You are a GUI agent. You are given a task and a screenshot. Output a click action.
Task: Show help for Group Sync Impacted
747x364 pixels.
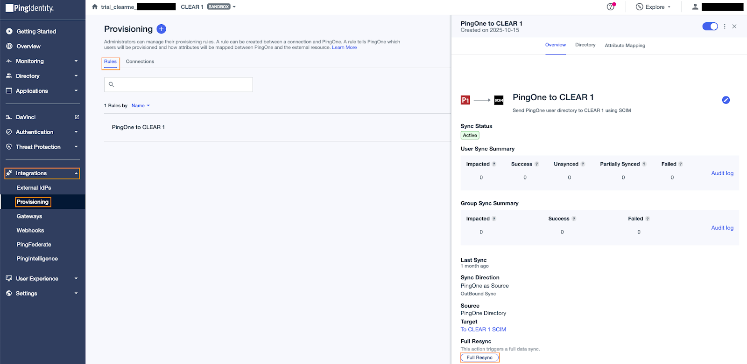pyautogui.click(x=494, y=219)
